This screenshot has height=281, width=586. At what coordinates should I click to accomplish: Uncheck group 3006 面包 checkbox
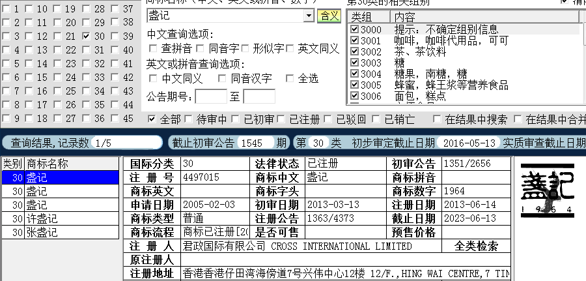pos(355,96)
